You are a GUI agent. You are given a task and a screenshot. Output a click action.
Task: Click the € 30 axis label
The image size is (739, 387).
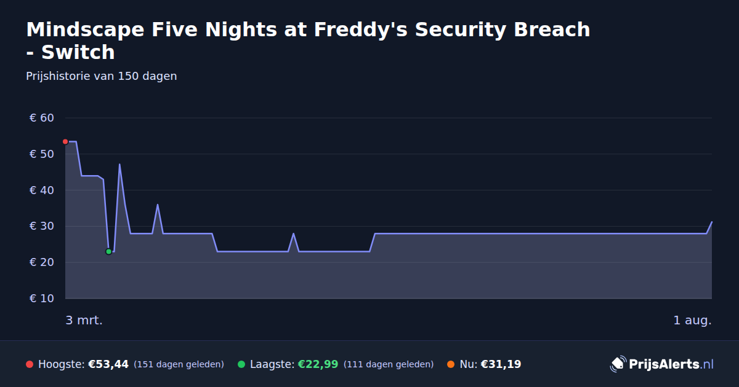click(42, 227)
